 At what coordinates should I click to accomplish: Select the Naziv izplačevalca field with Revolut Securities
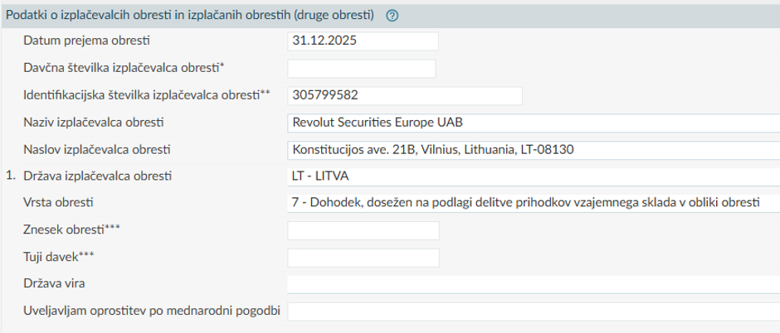click(533, 123)
